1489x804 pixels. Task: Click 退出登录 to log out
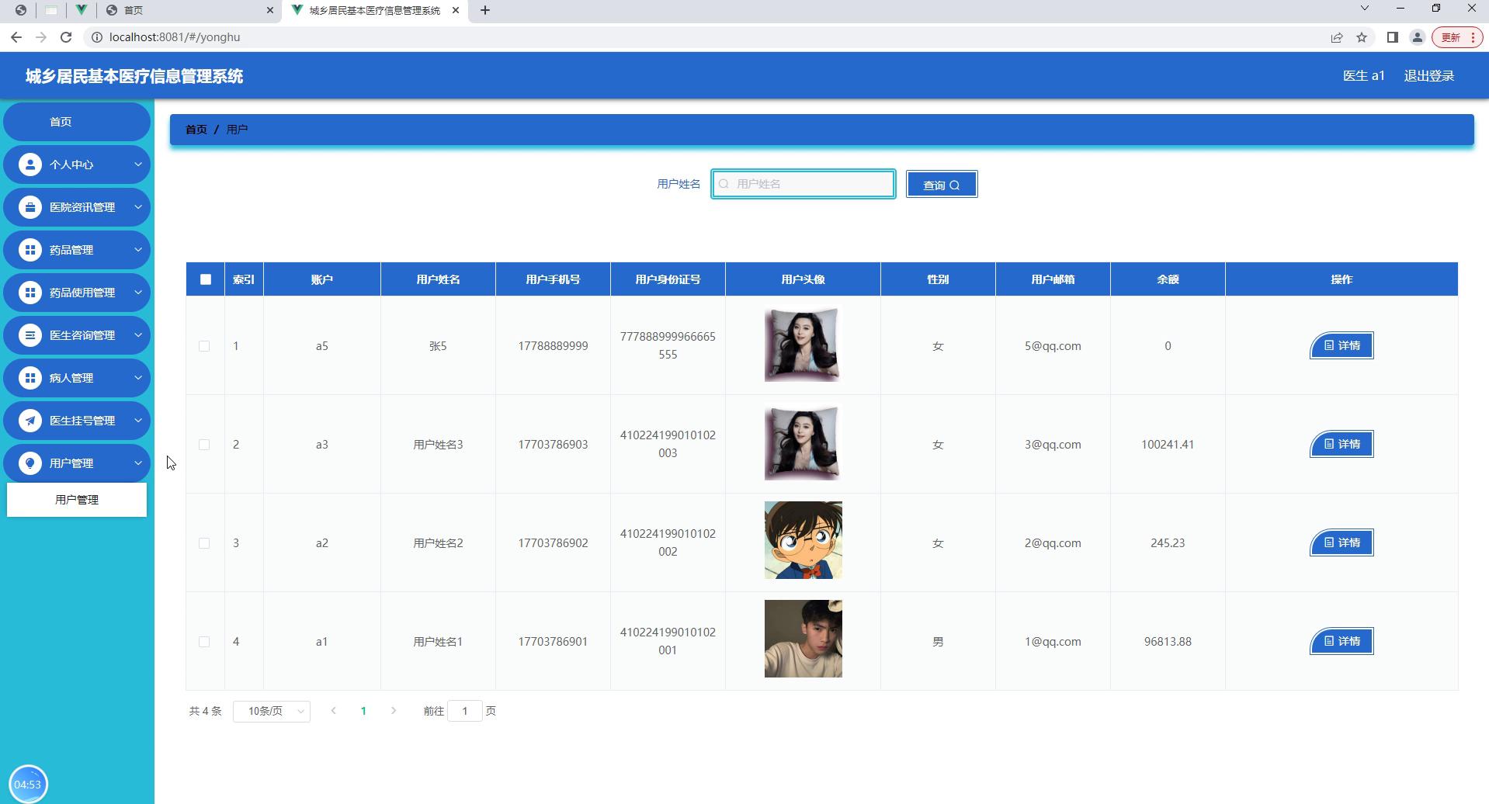pos(1429,76)
